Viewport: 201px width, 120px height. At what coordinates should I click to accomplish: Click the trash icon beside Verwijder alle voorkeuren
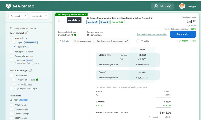[11, 28]
